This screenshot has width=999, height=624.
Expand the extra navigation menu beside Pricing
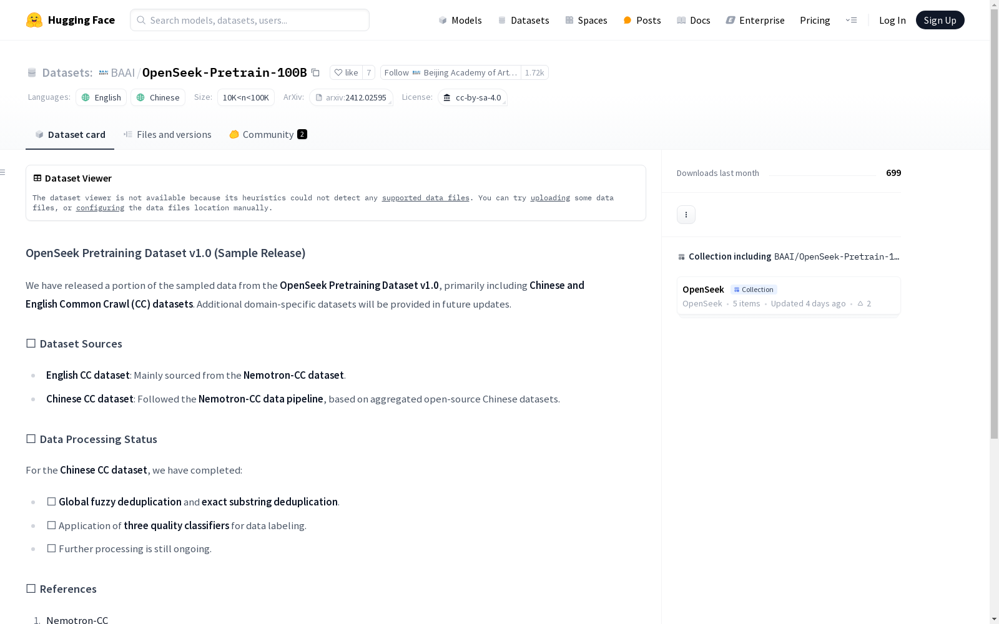851,20
